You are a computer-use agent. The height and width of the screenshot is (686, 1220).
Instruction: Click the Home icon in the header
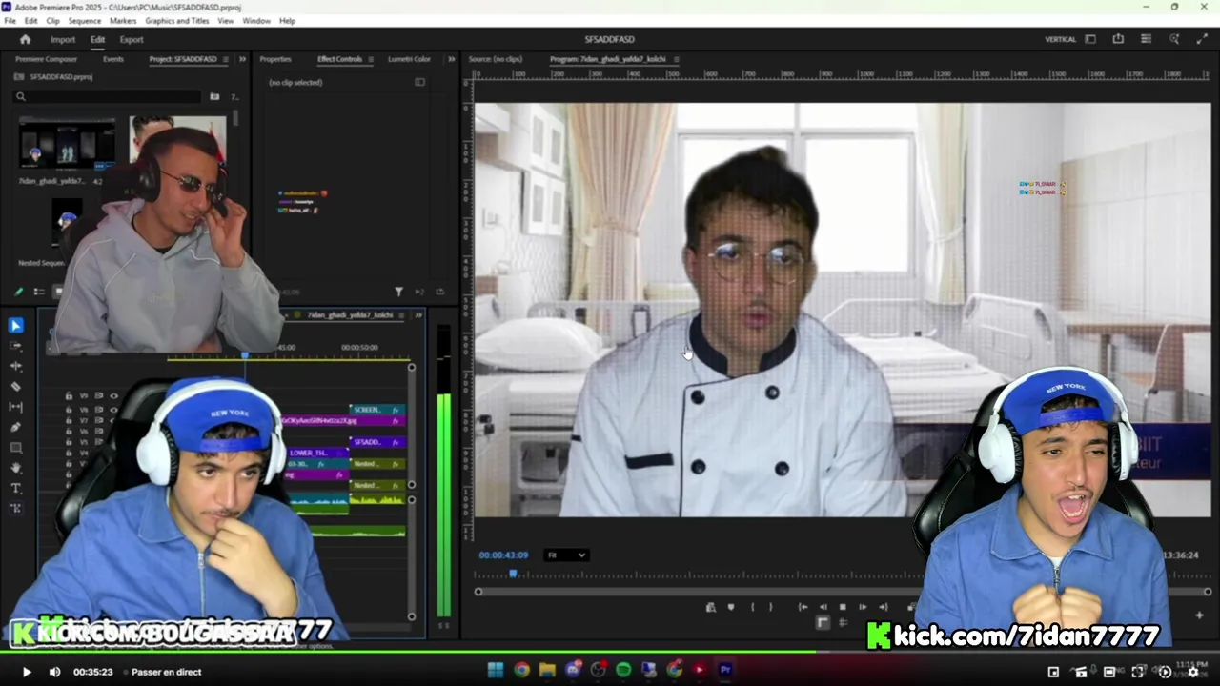26,39
